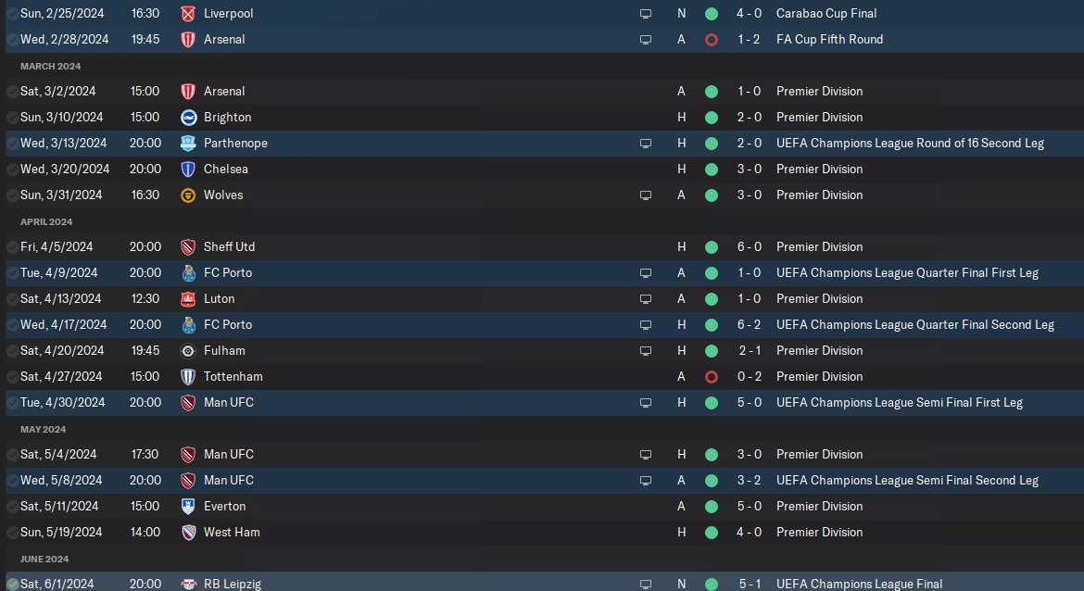Viewport: 1084px width, 591px height.
Task: Click the red loss indicator for Arsenal FA Cup
Action: click(x=711, y=40)
